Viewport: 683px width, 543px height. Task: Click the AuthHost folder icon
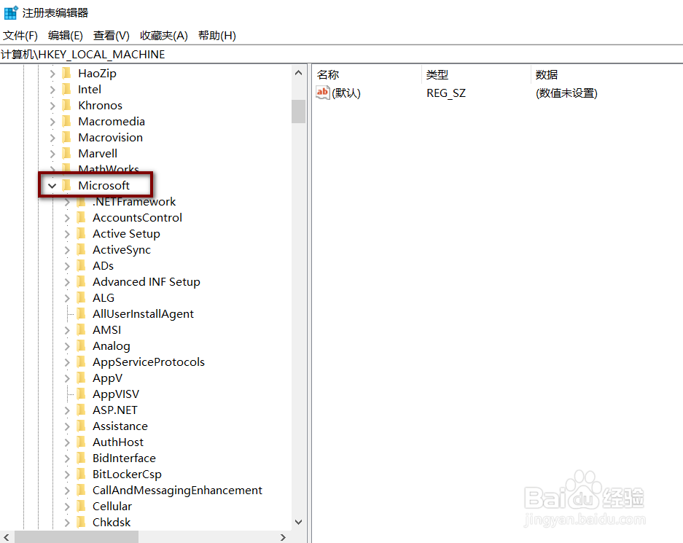(x=81, y=442)
